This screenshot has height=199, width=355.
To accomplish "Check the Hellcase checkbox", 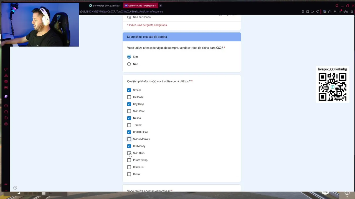I will tap(129, 97).
